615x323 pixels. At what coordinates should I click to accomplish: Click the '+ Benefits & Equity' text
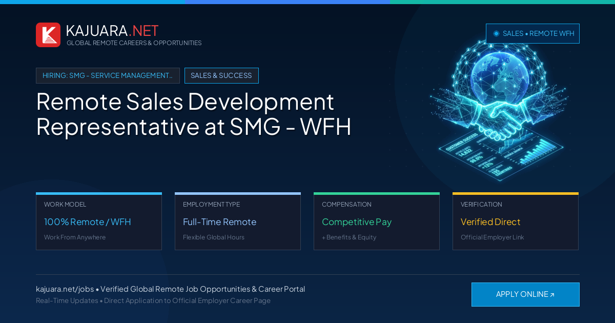pos(349,237)
